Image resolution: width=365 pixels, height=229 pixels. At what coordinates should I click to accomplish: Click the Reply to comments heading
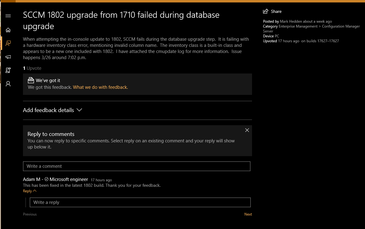(51, 134)
